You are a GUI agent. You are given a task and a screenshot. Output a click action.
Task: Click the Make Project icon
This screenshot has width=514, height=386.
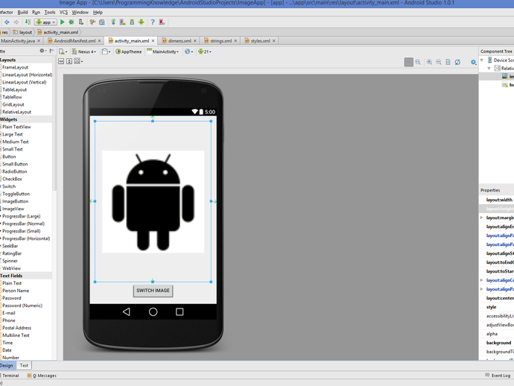28,22
